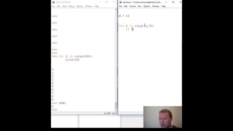
Task: Maximize the Python Shell window
Action: [x=106, y=2]
